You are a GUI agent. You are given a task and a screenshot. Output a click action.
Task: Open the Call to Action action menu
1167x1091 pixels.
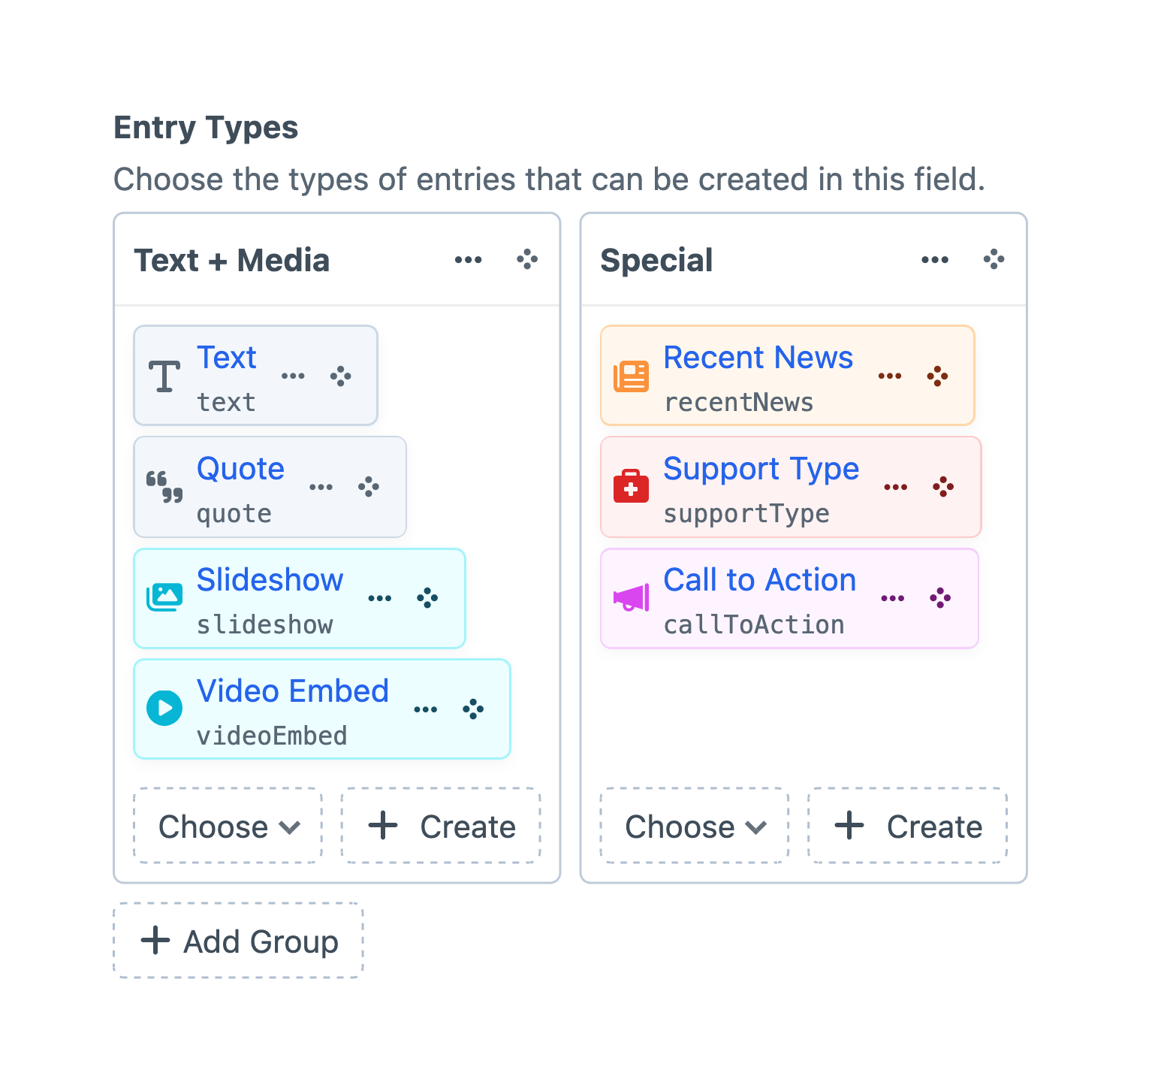coord(891,597)
